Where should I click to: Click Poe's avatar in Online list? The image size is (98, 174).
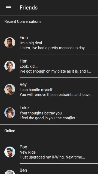[x=10, y=152]
